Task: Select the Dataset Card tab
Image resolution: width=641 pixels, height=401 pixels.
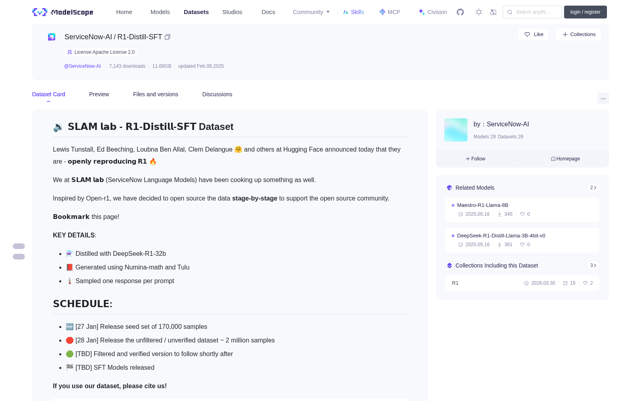Action: coord(48,94)
